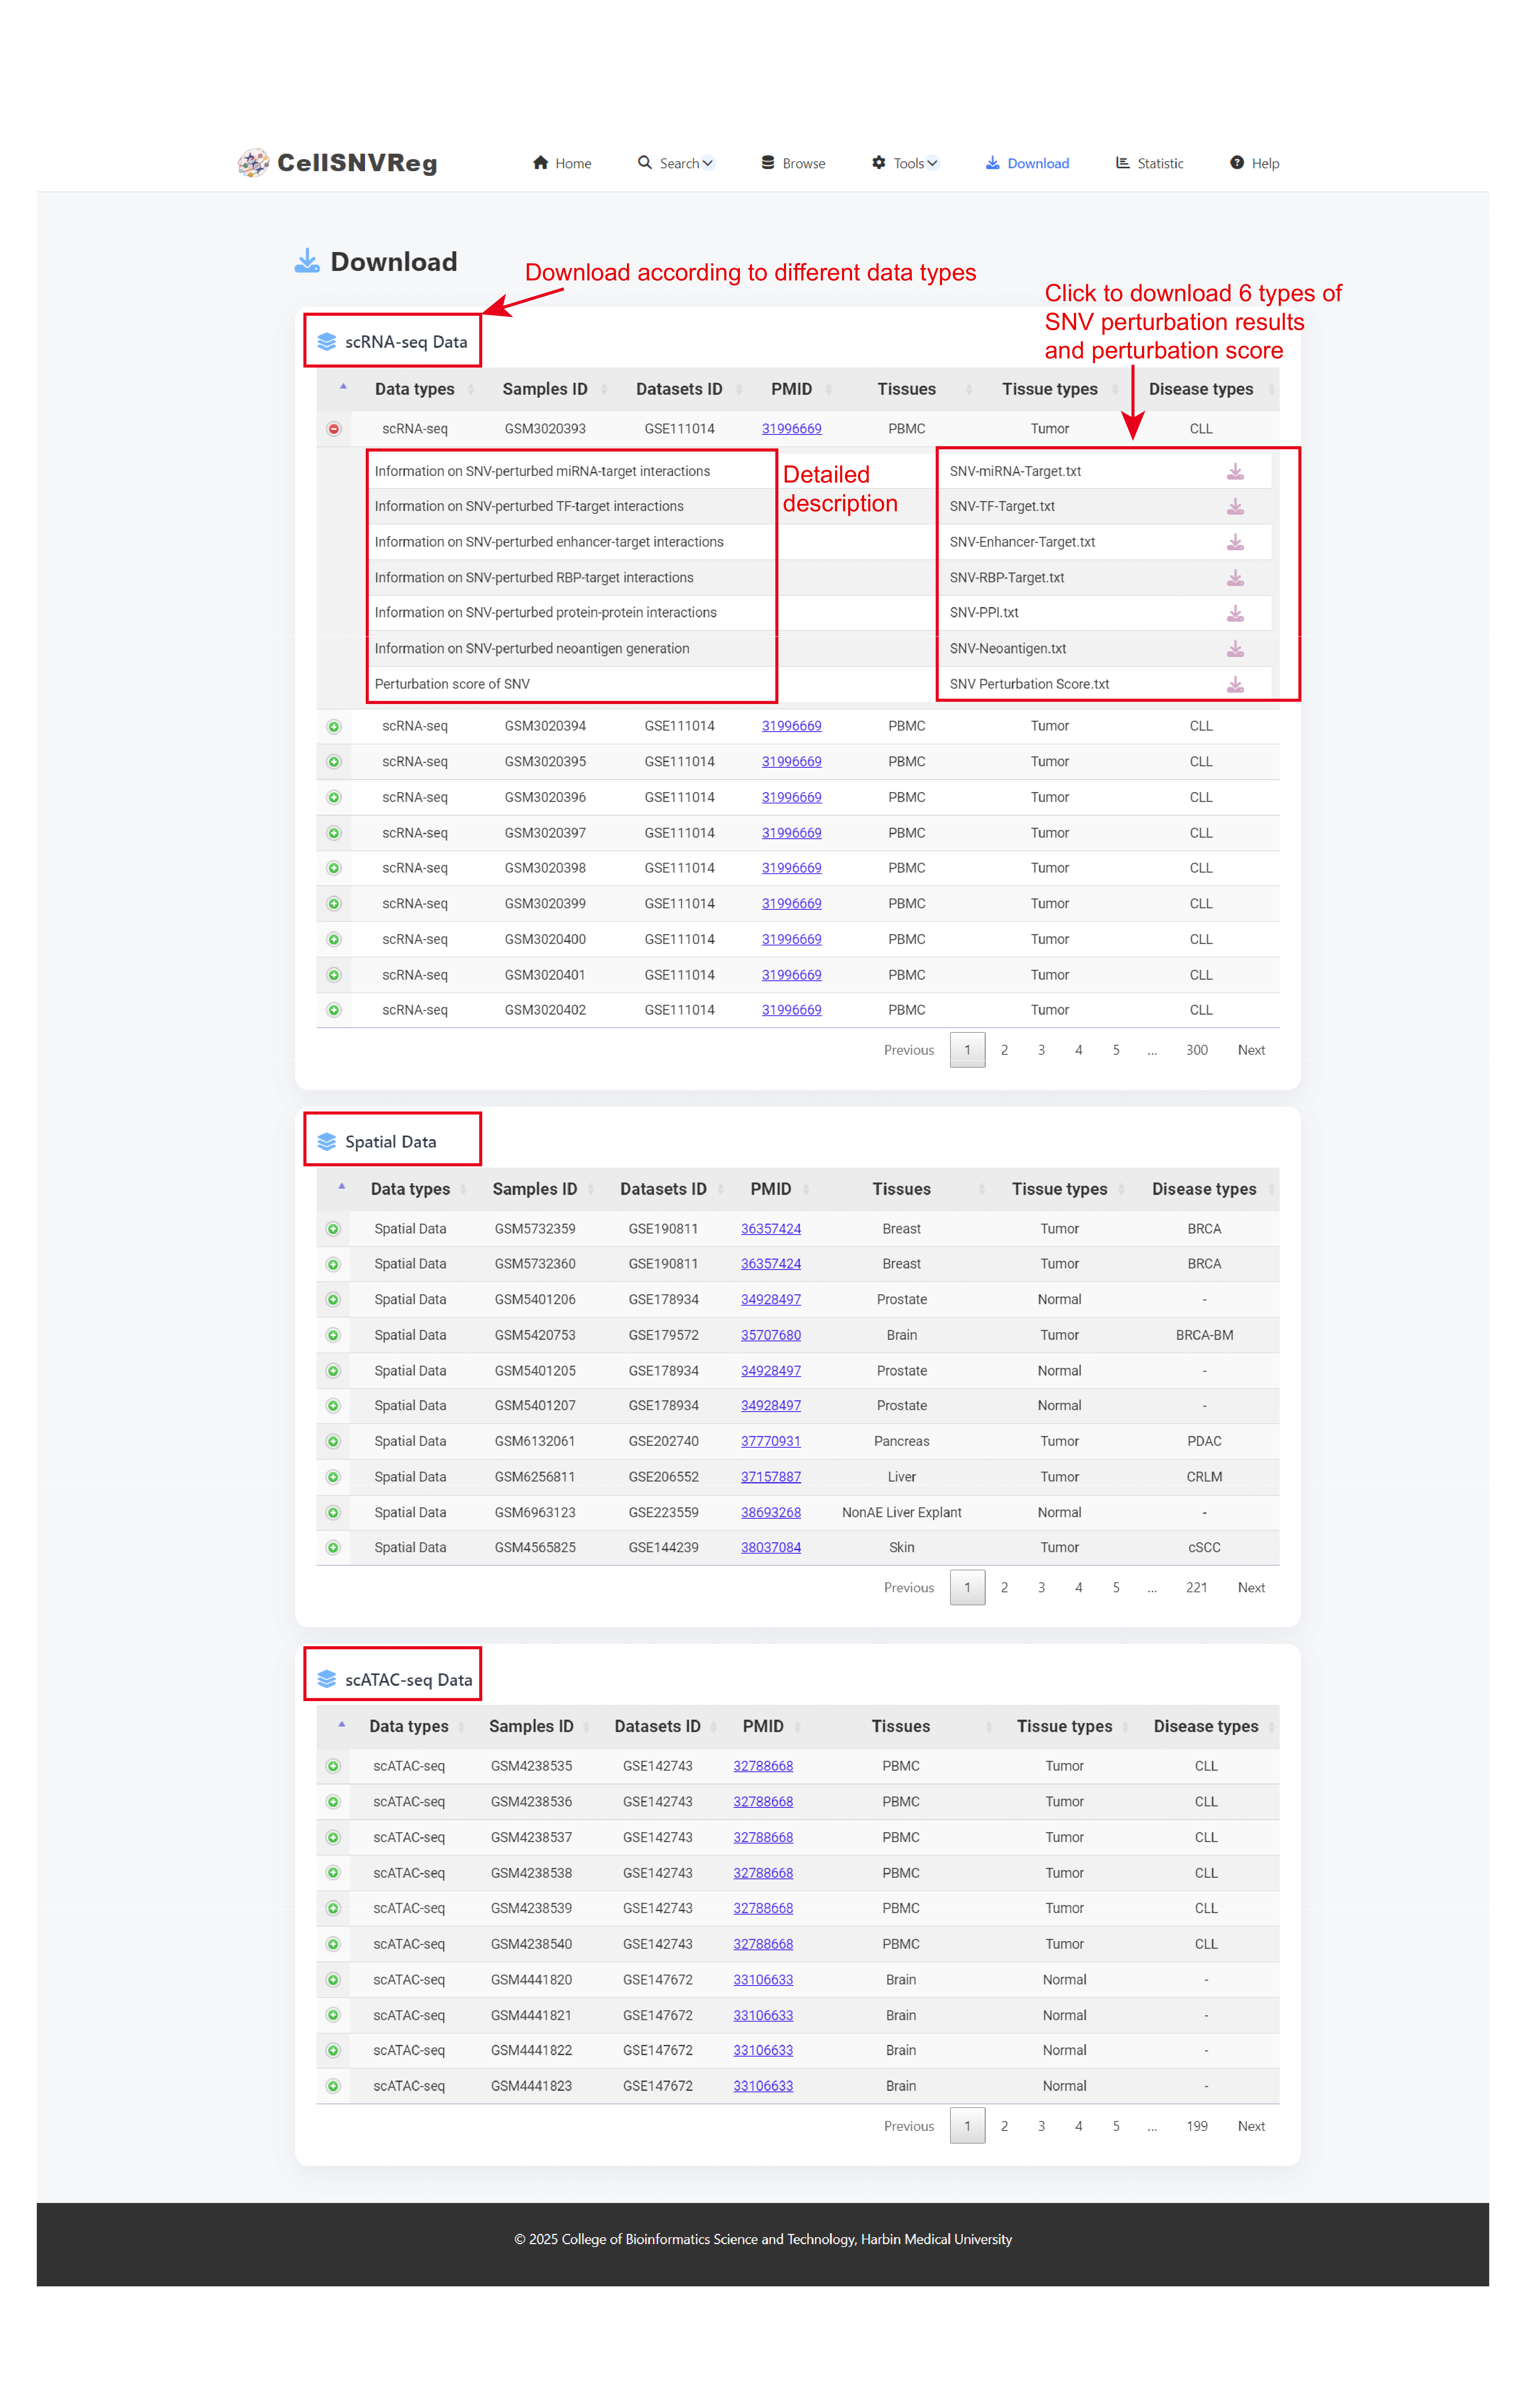The height and width of the screenshot is (2408, 1526).
Task: Open the Search dropdown menu
Action: 676,163
